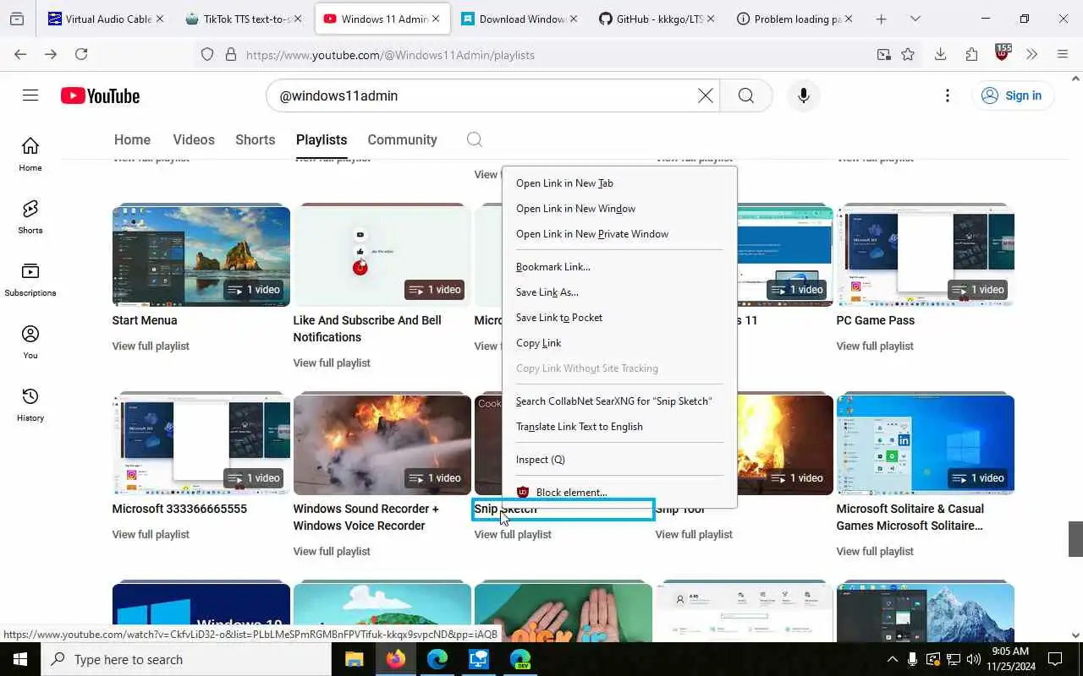Click taskbar Type here to search box
The width and height of the screenshot is (1083, 676).
(186, 659)
